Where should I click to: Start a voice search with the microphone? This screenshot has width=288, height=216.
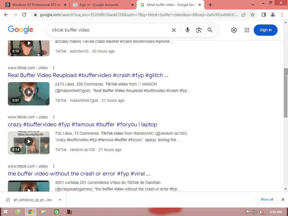(187, 30)
